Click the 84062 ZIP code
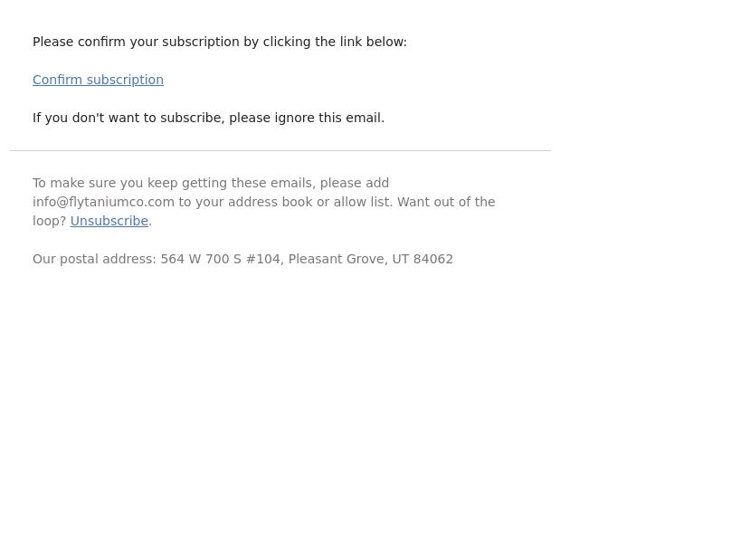 click(433, 259)
